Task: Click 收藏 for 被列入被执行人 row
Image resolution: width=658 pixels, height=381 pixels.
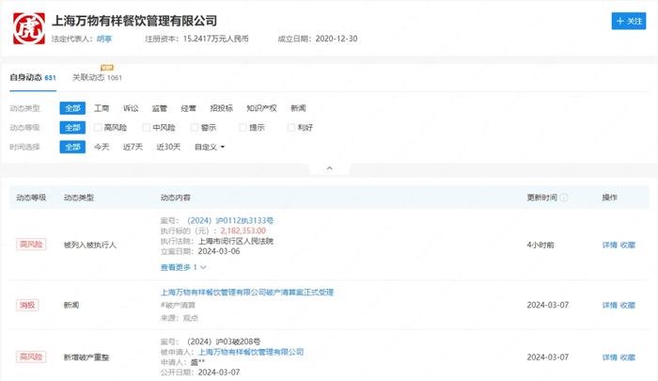Action: [x=628, y=245]
